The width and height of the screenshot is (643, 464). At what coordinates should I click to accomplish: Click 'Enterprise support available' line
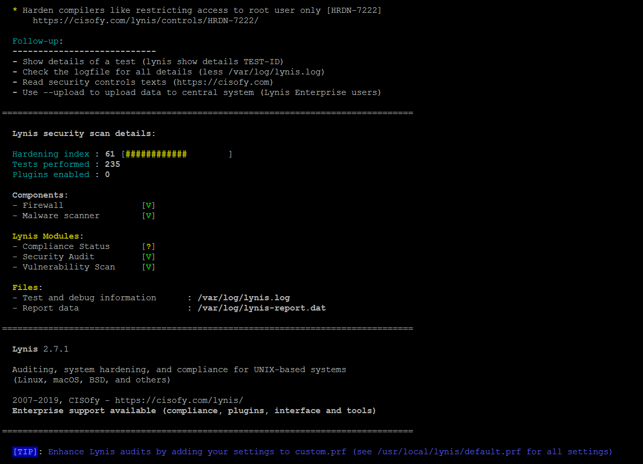[194, 411]
